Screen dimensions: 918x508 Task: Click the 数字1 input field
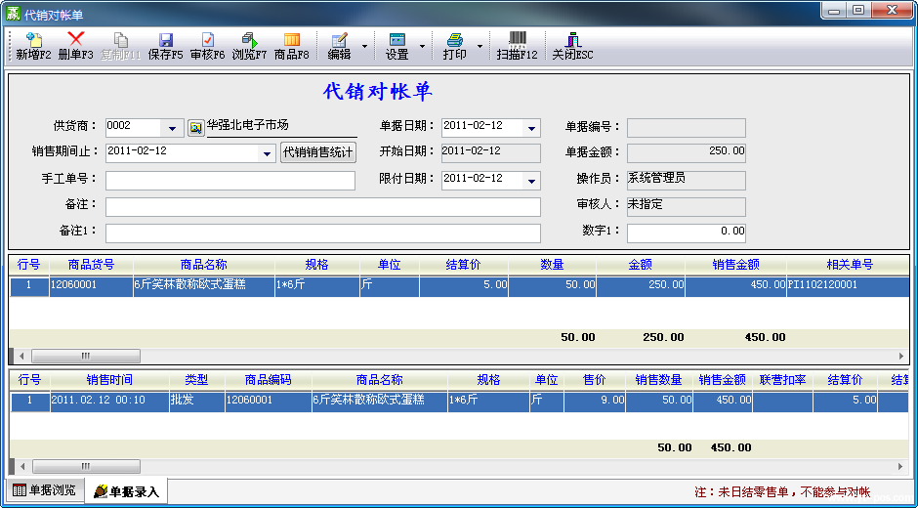(x=687, y=233)
